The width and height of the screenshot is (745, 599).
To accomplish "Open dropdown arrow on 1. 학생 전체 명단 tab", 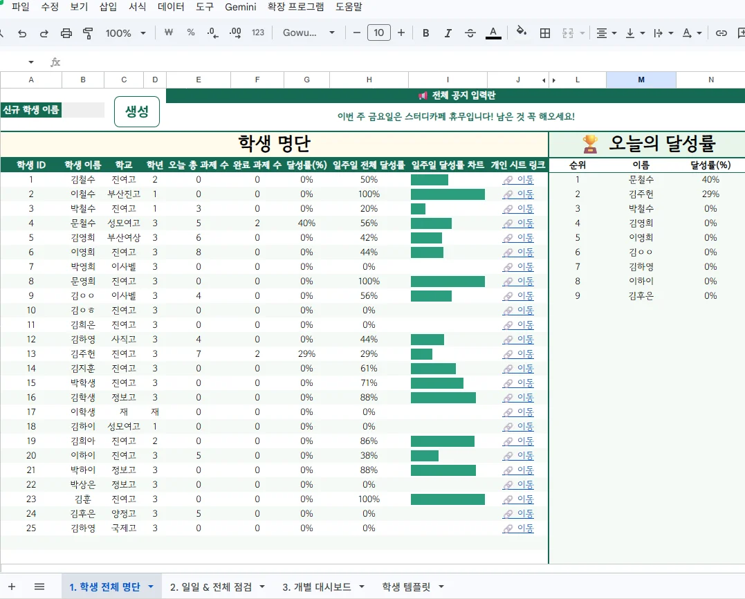I will tap(151, 587).
